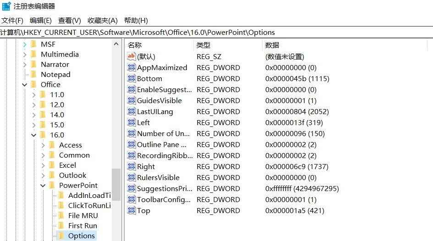This screenshot has width=433, height=241.
Task: Click data value 0x00000804 (2052)
Action: point(297,111)
